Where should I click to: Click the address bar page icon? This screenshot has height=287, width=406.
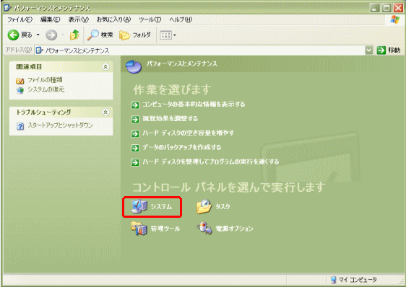click(40, 50)
